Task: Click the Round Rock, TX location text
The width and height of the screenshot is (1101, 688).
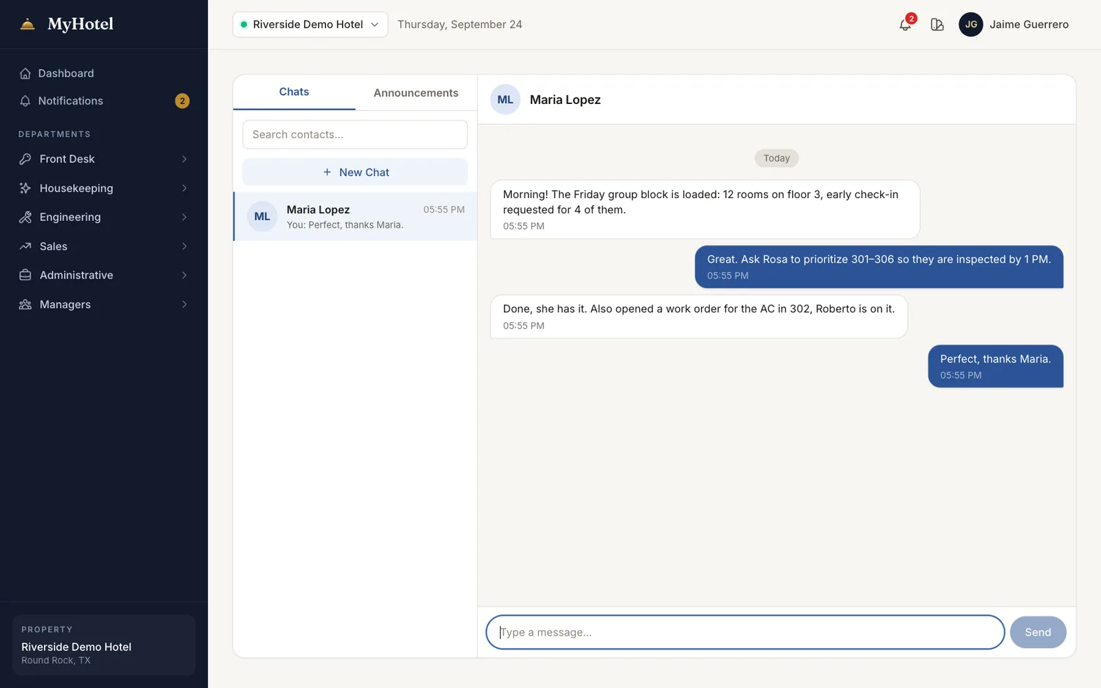Action: (x=56, y=660)
